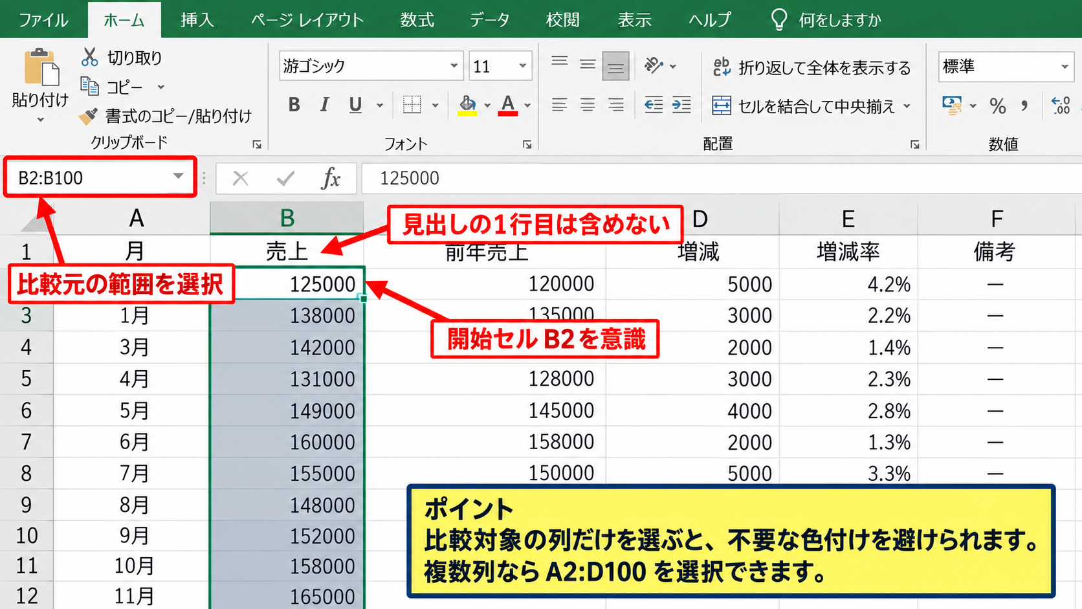The width and height of the screenshot is (1082, 609).
Task: Open the font name dropdown
Action: (x=454, y=66)
